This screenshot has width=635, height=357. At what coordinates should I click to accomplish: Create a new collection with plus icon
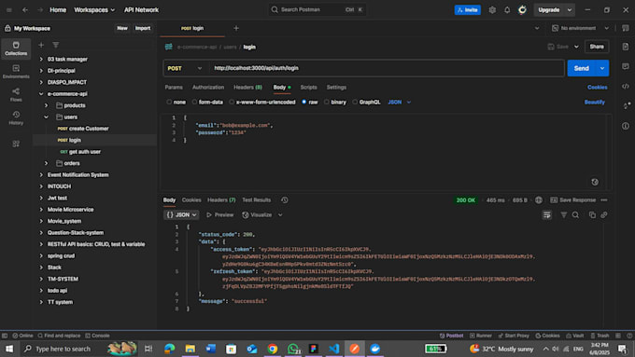pyautogui.click(x=41, y=45)
